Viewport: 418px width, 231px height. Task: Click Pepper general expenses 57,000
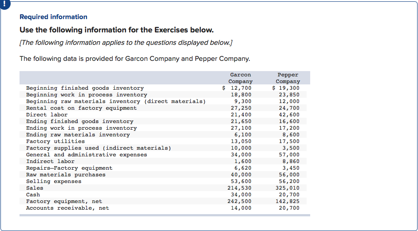click(289, 155)
